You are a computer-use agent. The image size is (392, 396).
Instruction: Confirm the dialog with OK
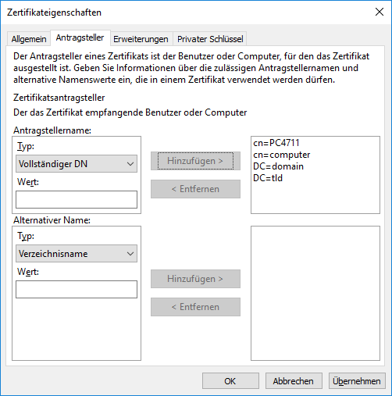pyautogui.click(x=230, y=381)
